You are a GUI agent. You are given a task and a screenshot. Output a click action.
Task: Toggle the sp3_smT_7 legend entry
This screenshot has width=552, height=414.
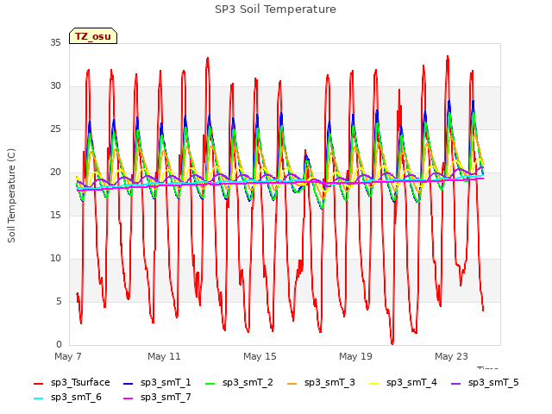pos(157,398)
